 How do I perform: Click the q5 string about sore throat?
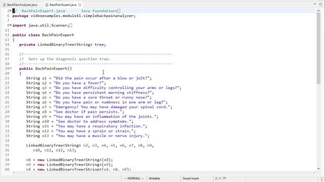coord(102,98)
